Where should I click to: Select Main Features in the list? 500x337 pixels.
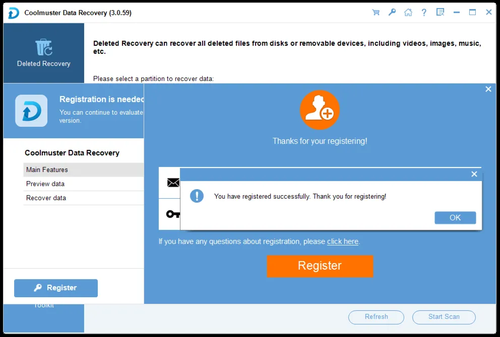coord(84,170)
